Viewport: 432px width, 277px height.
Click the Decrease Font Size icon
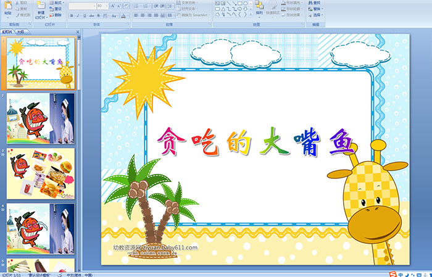tap(119, 6)
